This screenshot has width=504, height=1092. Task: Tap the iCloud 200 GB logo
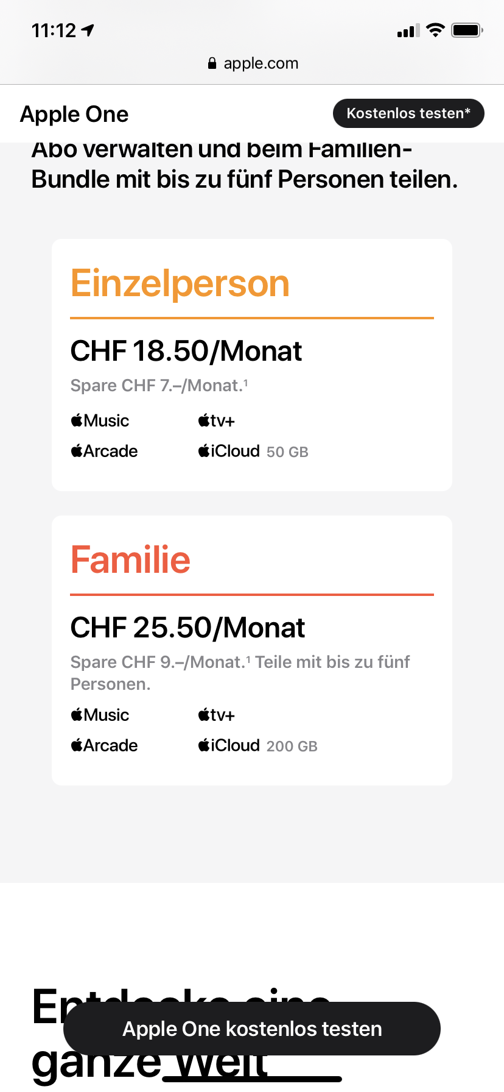[229, 745]
